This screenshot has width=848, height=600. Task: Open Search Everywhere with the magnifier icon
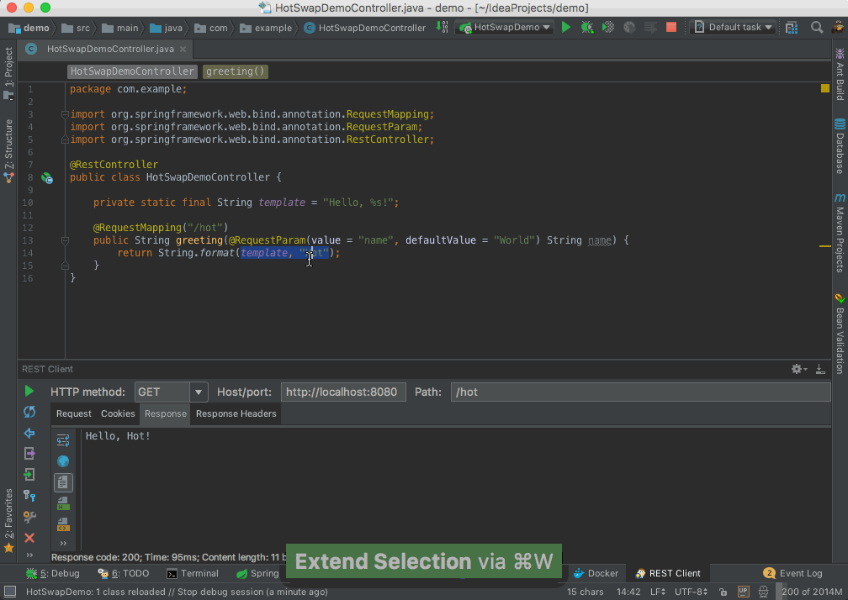click(817, 27)
